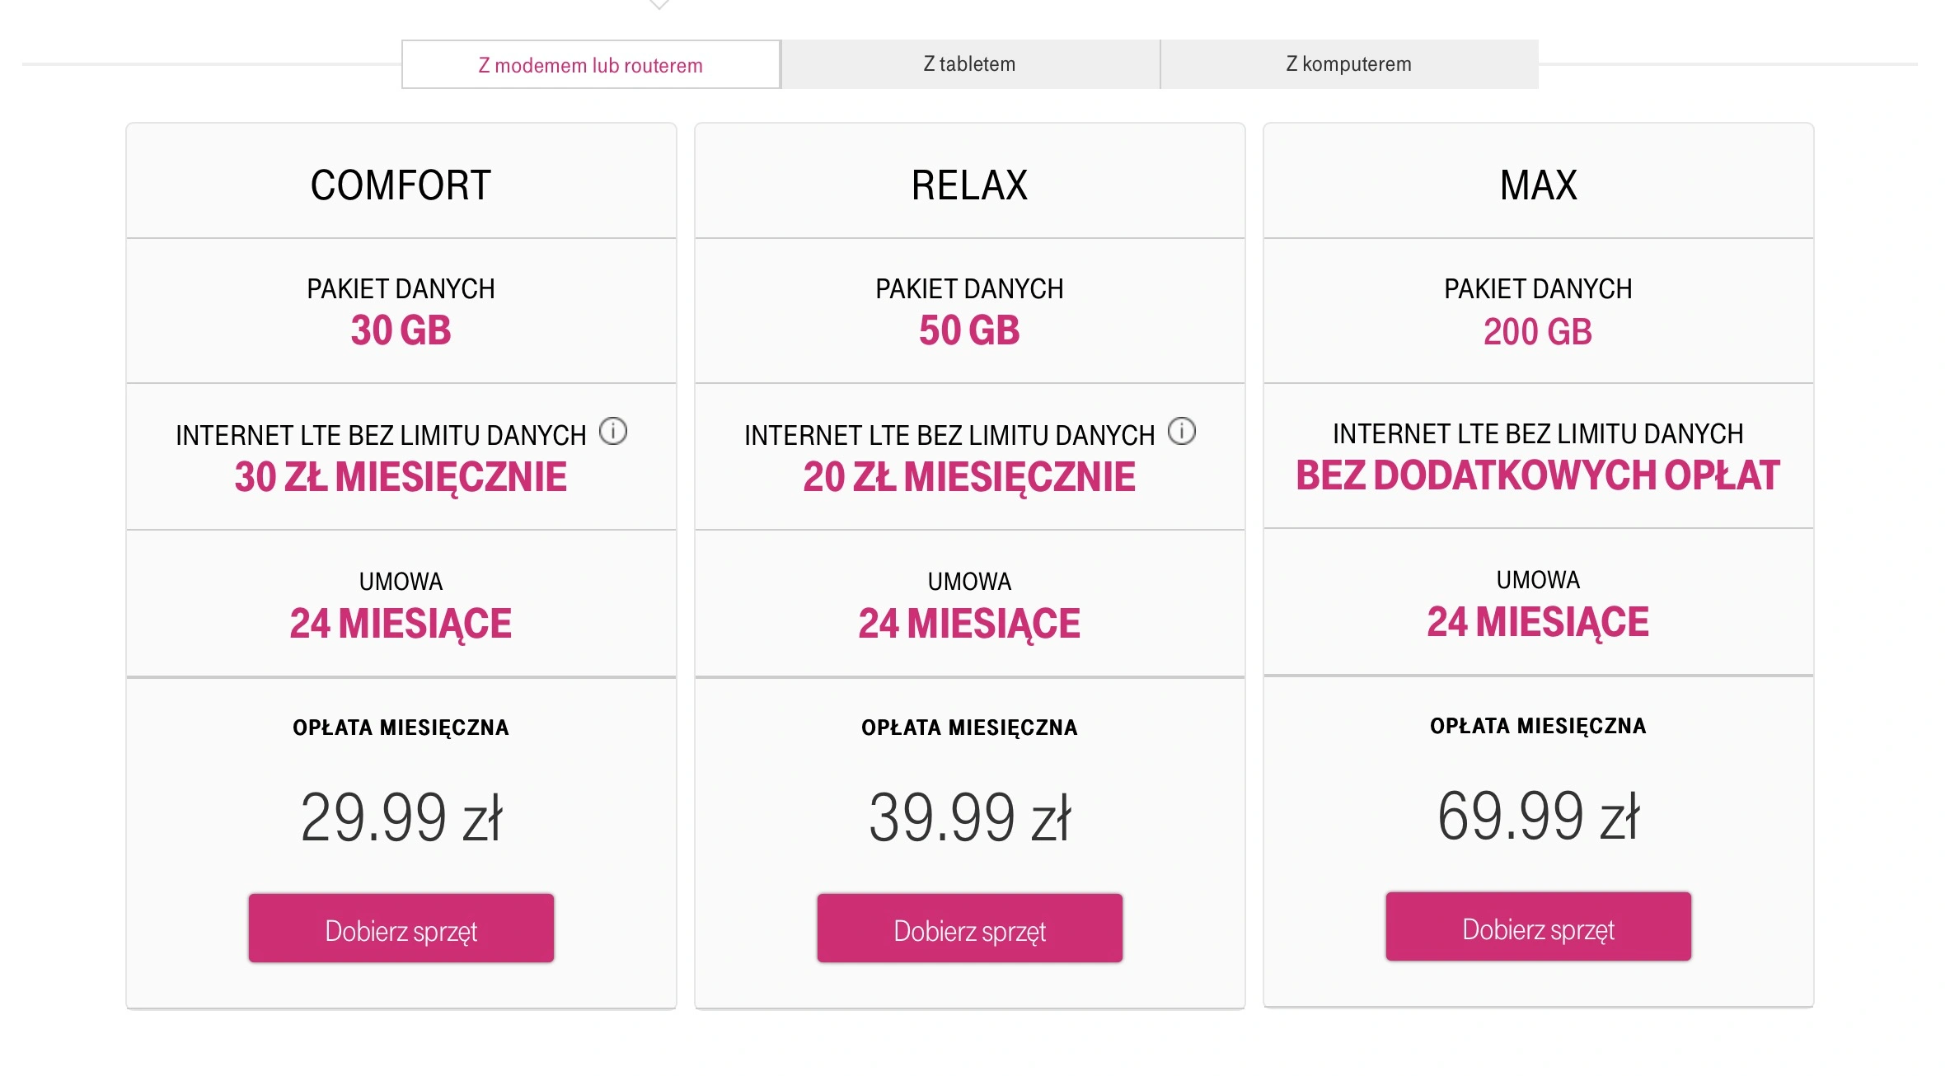Click Dobierz sprzęt for the COMFORT plan

point(401,929)
